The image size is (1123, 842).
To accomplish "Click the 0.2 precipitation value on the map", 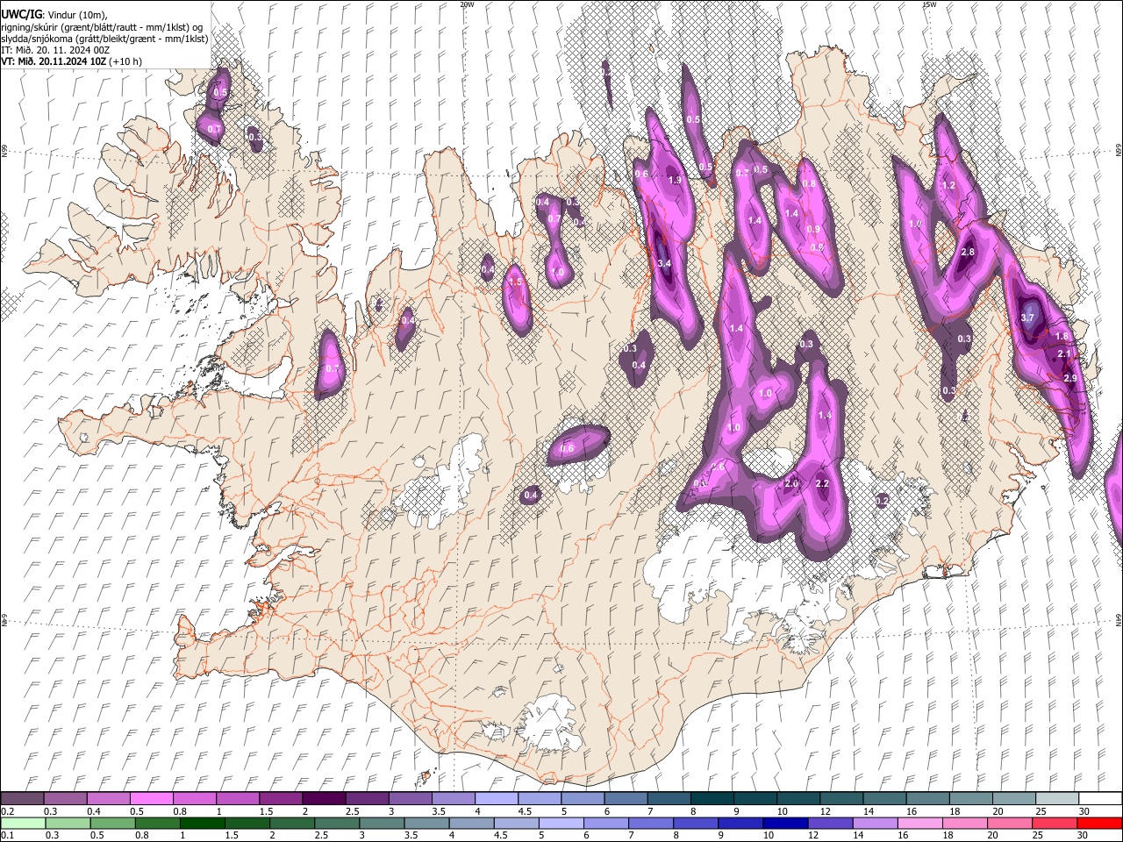I will pos(883,500).
